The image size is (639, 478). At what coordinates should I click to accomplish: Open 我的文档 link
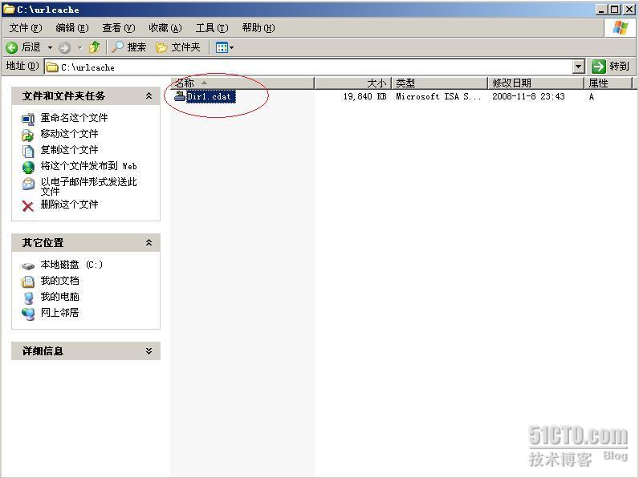click(x=59, y=281)
